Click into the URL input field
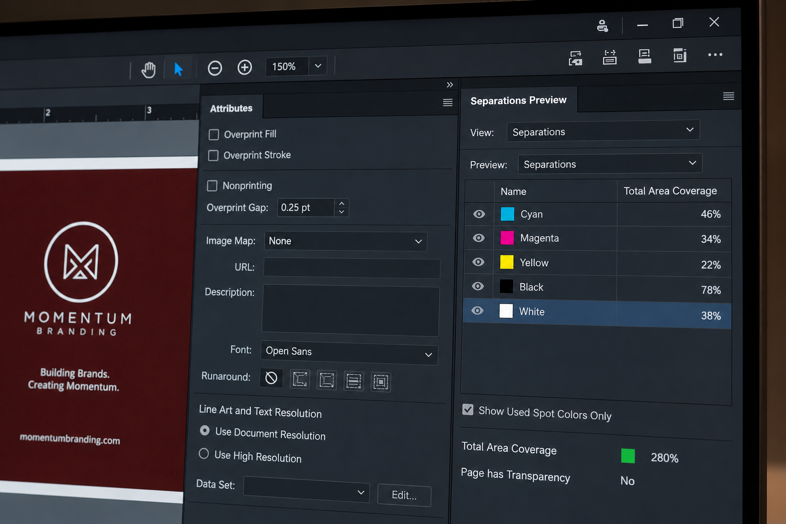 (352, 268)
